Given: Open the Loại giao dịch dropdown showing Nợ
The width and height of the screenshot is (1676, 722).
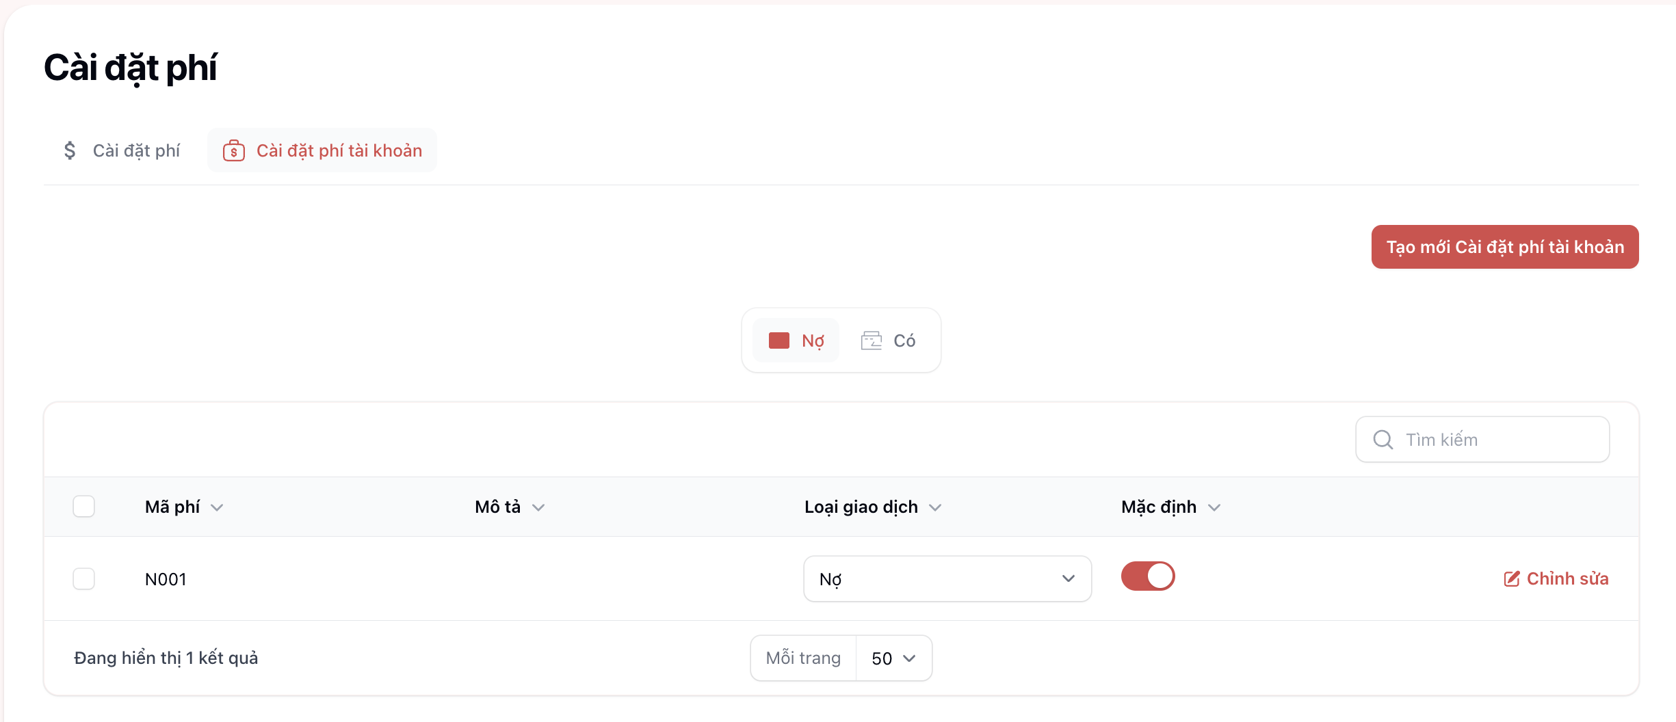Looking at the screenshot, I should tap(947, 579).
